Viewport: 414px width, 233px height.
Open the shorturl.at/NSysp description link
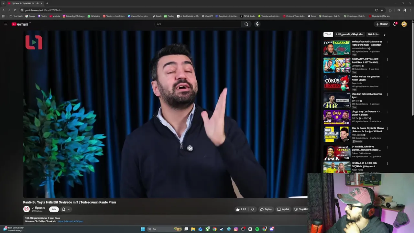coord(71,221)
